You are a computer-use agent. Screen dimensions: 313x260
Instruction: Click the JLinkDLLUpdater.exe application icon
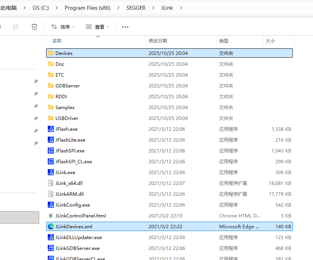coord(51,237)
